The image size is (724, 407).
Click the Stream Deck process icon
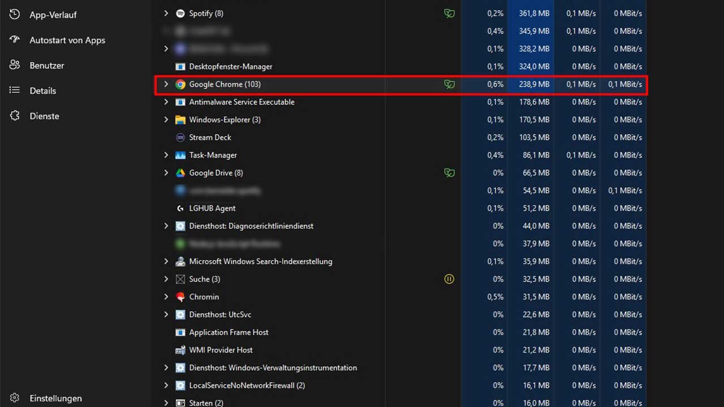180,137
